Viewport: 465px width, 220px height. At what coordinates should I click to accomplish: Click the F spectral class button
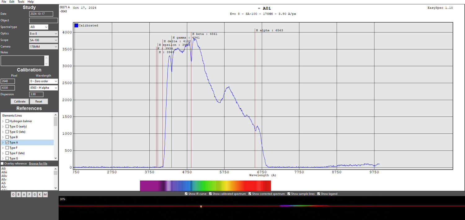click(29, 195)
